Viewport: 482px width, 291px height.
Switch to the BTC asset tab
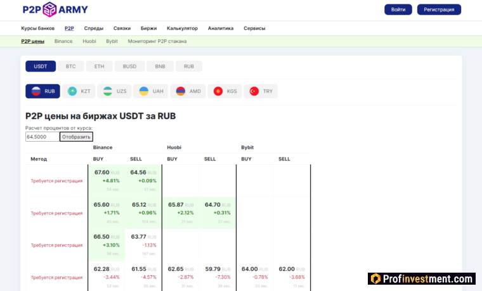(x=70, y=66)
